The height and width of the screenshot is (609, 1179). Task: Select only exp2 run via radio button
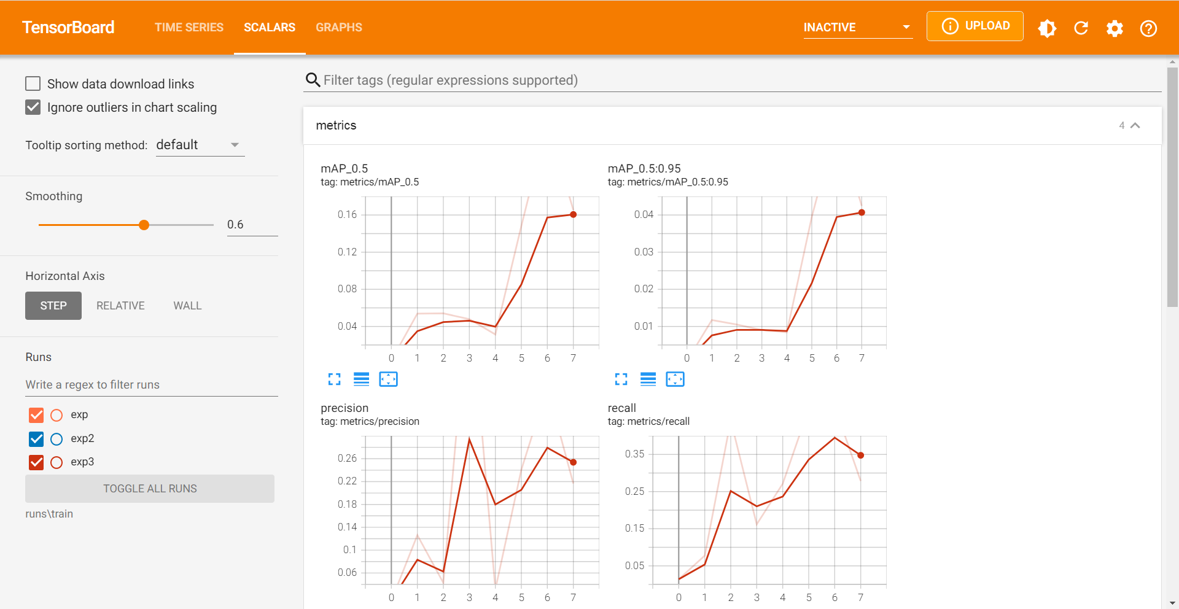tap(56, 439)
